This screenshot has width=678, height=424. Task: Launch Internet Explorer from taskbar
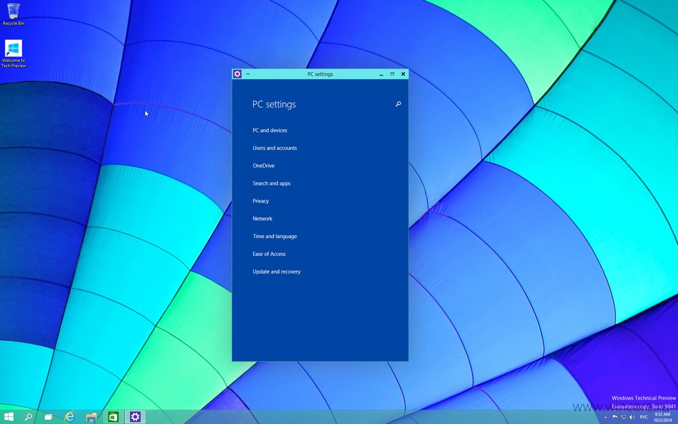tap(69, 417)
